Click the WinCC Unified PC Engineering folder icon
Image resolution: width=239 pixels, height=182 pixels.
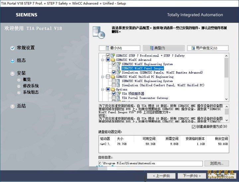point(113,77)
